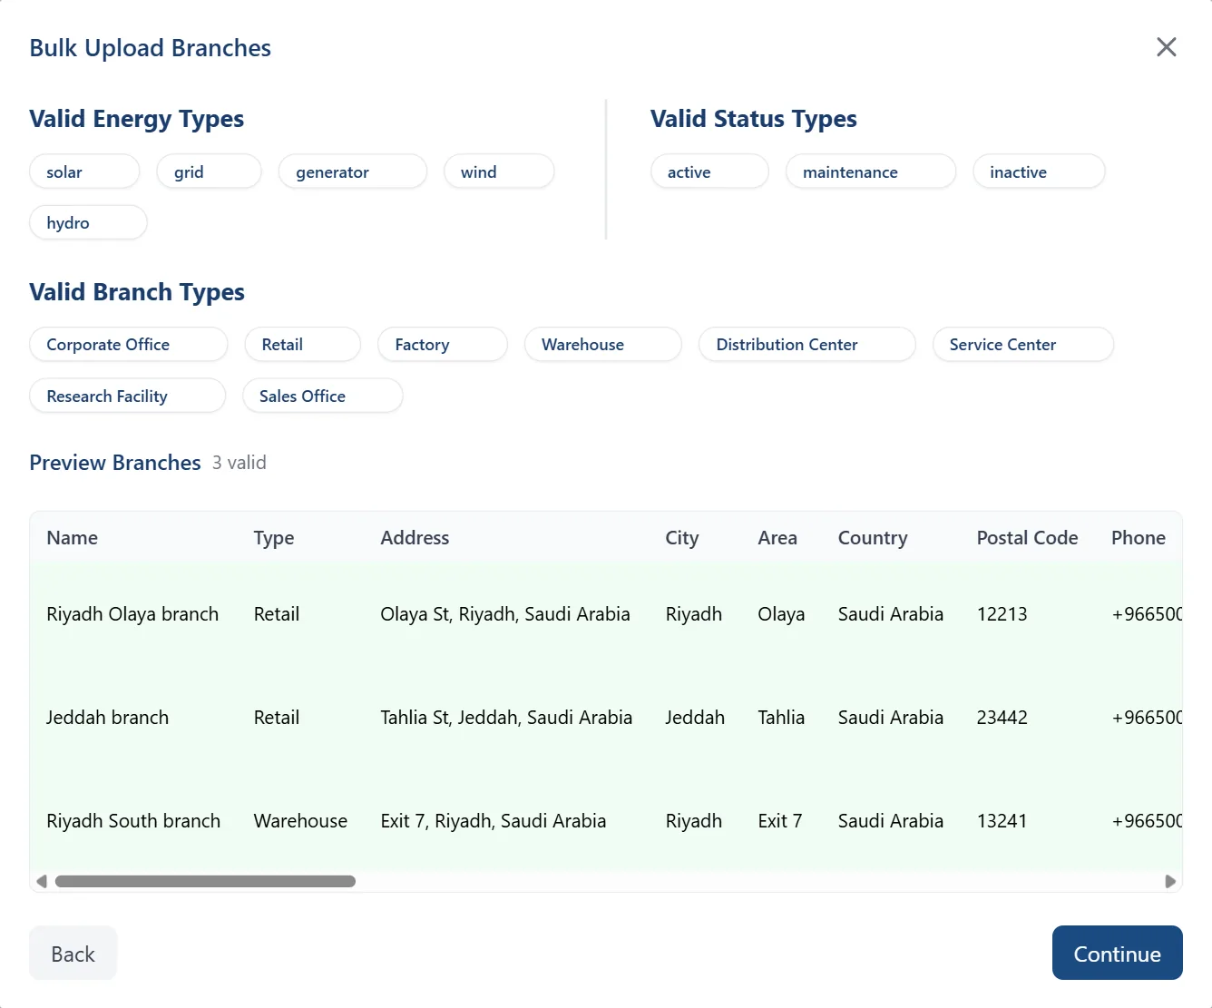Image resolution: width=1212 pixels, height=1008 pixels.
Task: Click the City column header
Action: 681,538
